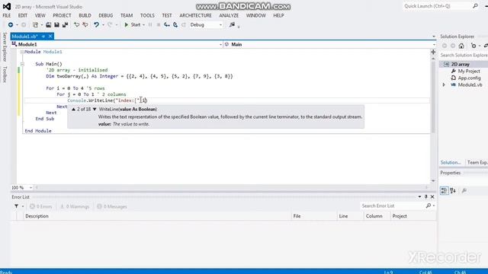This screenshot has height=274, width=488.
Task: Click the Error List search magnifier icon
Action: 429,205
